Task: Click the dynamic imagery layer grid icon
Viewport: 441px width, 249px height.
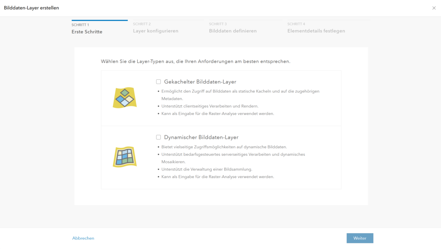Action: coord(125,157)
